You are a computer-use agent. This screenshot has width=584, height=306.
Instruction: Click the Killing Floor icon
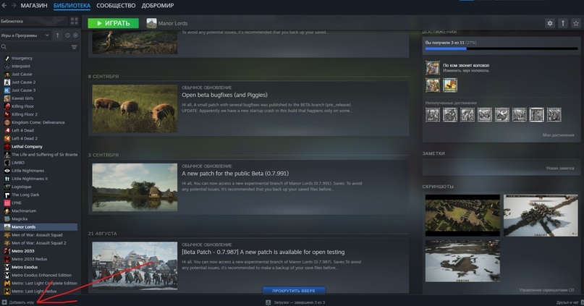[x=7, y=106]
